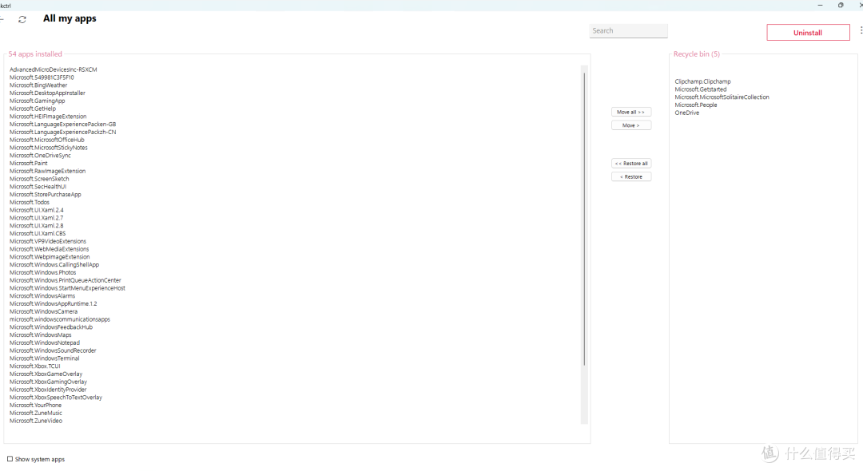Select Microsoft.Paint in the list
Viewport: 863px width, 471px height.
pos(29,163)
